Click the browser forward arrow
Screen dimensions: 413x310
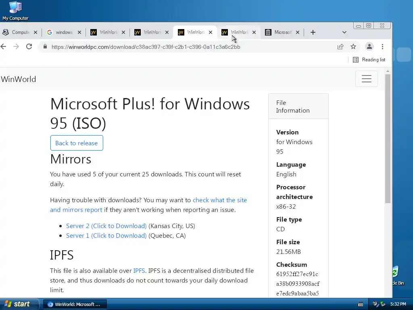click(16, 47)
